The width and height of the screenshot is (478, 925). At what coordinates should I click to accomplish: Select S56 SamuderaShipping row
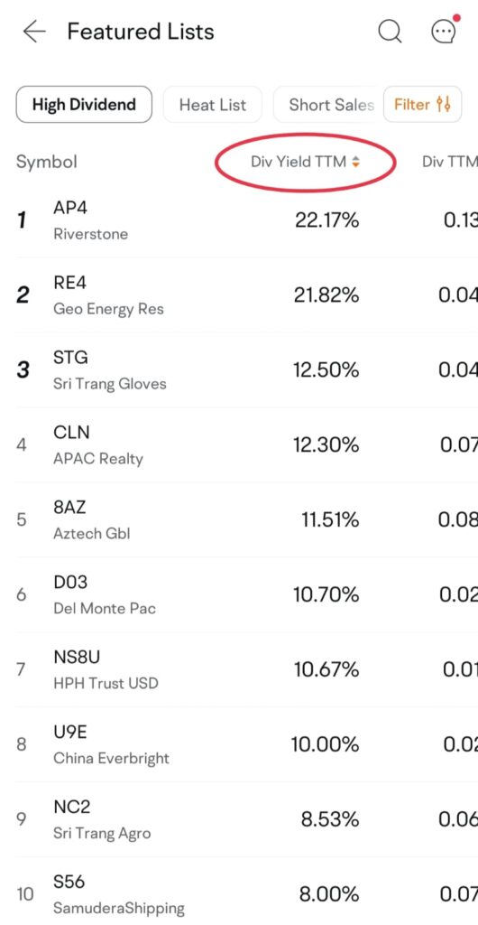click(x=246, y=892)
